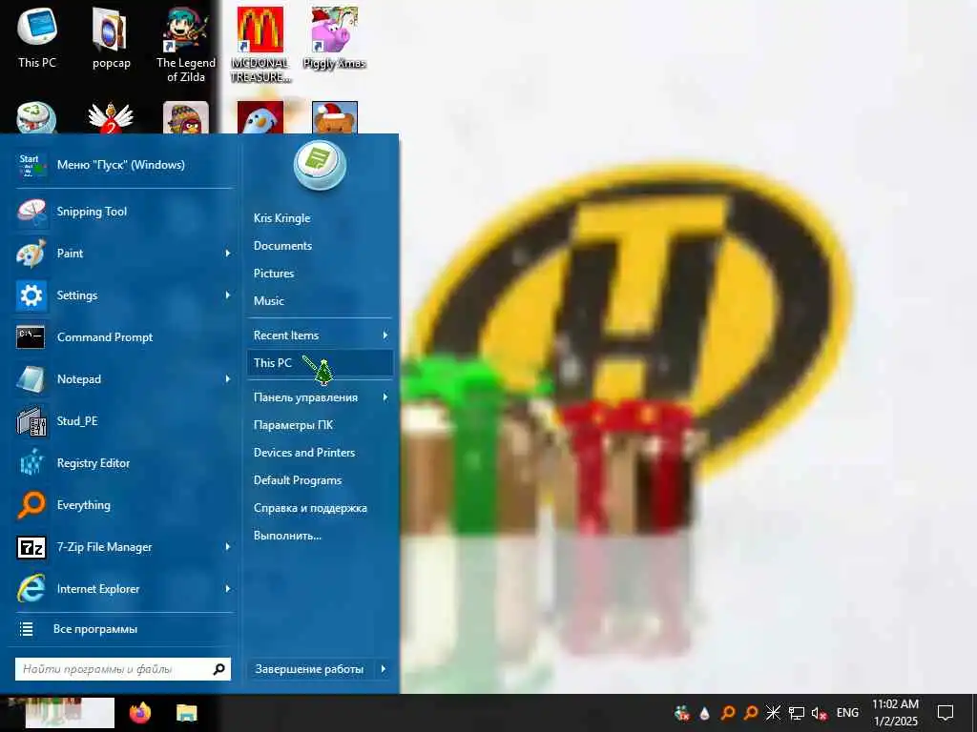Click the taskbar clock showing 11:02 AM
The width and height of the screenshot is (977, 732).
tap(895, 713)
